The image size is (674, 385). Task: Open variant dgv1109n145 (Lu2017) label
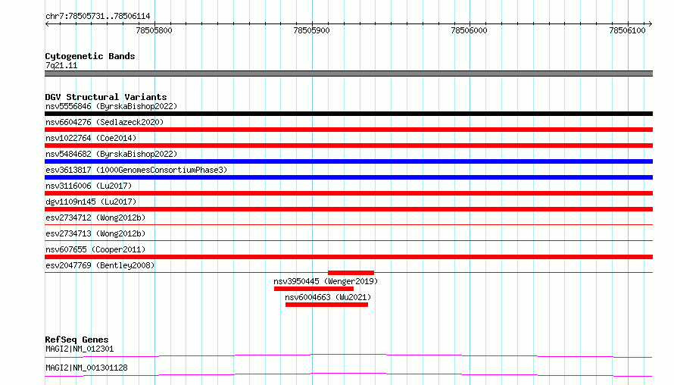point(91,202)
